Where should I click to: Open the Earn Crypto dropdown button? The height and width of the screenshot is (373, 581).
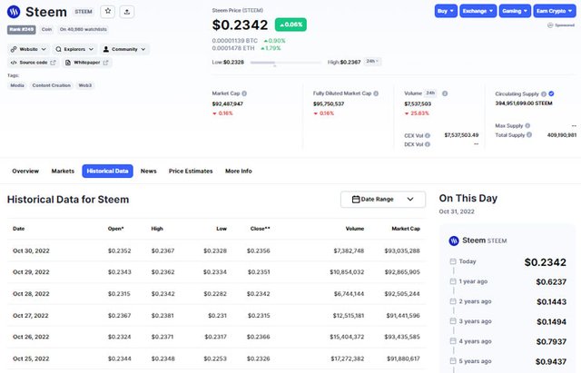[x=555, y=11]
